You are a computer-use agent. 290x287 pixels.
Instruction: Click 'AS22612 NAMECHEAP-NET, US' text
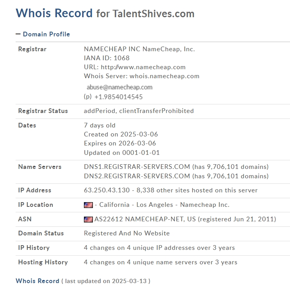145,219
